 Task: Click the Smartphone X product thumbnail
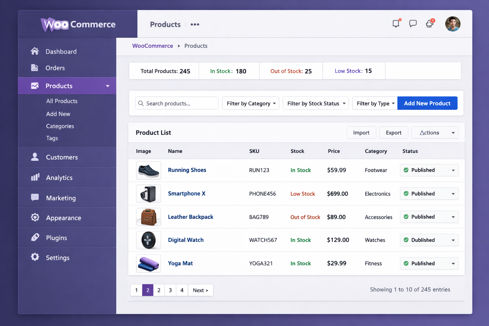tap(148, 194)
